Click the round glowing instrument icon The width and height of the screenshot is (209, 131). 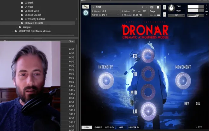pos(86,13)
